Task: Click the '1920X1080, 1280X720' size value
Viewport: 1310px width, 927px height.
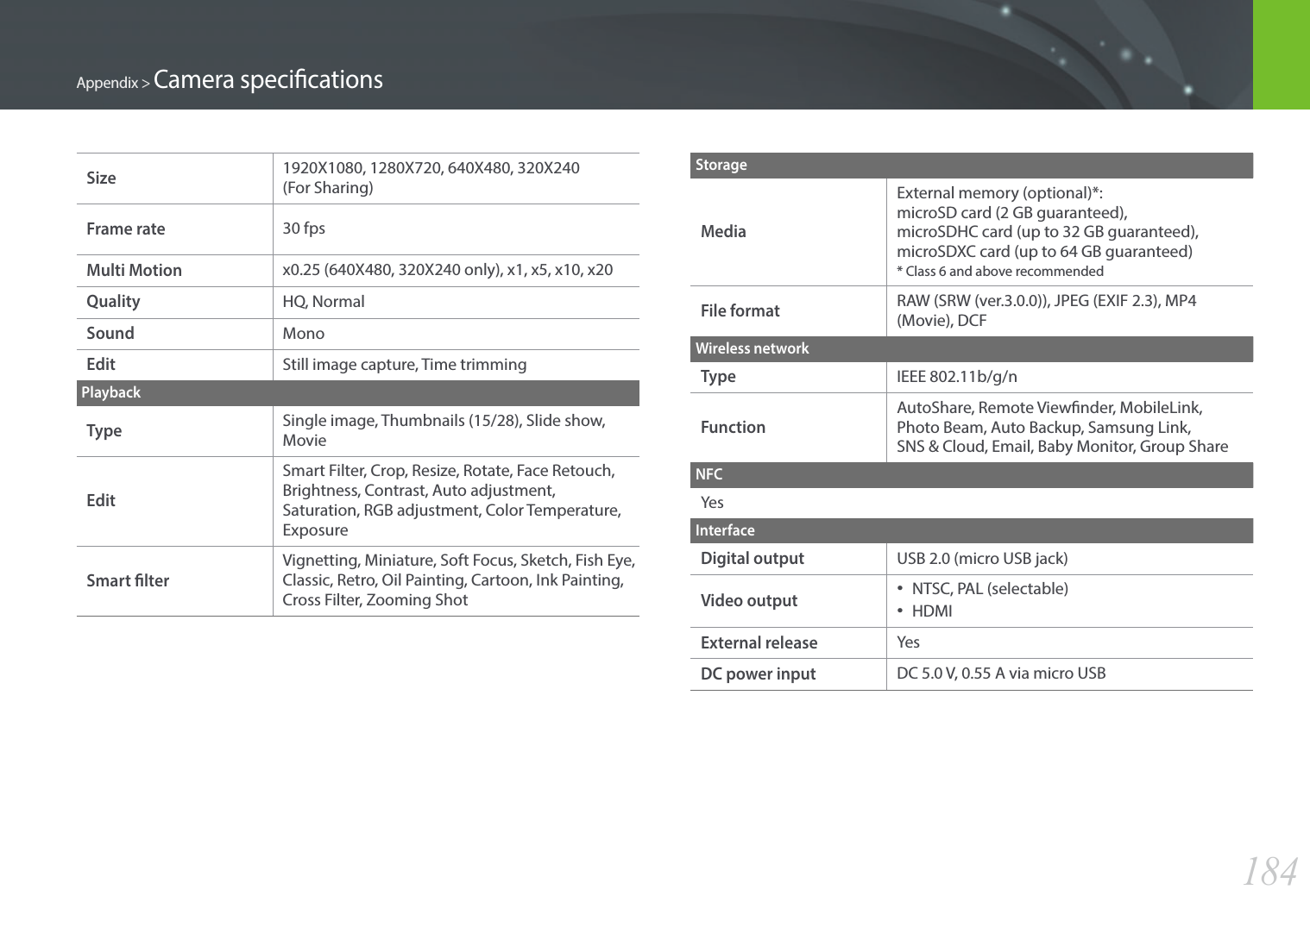Action: pos(431,178)
